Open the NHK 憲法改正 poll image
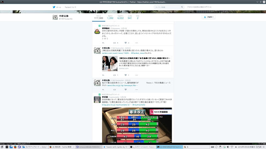The image size is (266, 149). pyautogui.click(x=137, y=125)
